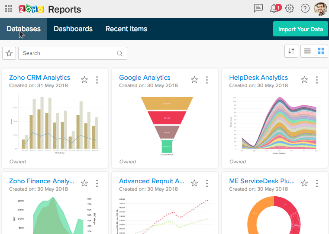Open the settings gear icon
Viewport: 329px width, 234px height.
tap(290, 8)
